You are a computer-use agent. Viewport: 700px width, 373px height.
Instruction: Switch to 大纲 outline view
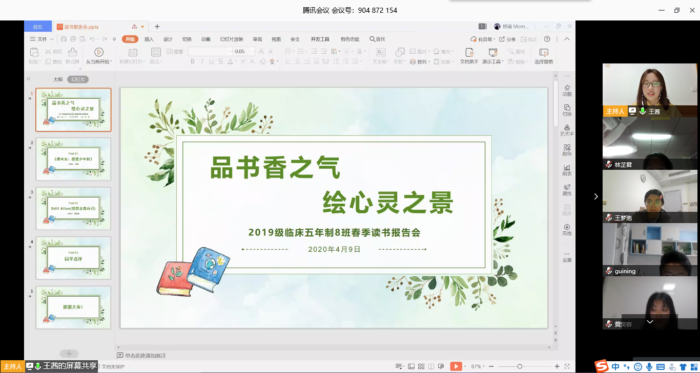[x=58, y=79]
